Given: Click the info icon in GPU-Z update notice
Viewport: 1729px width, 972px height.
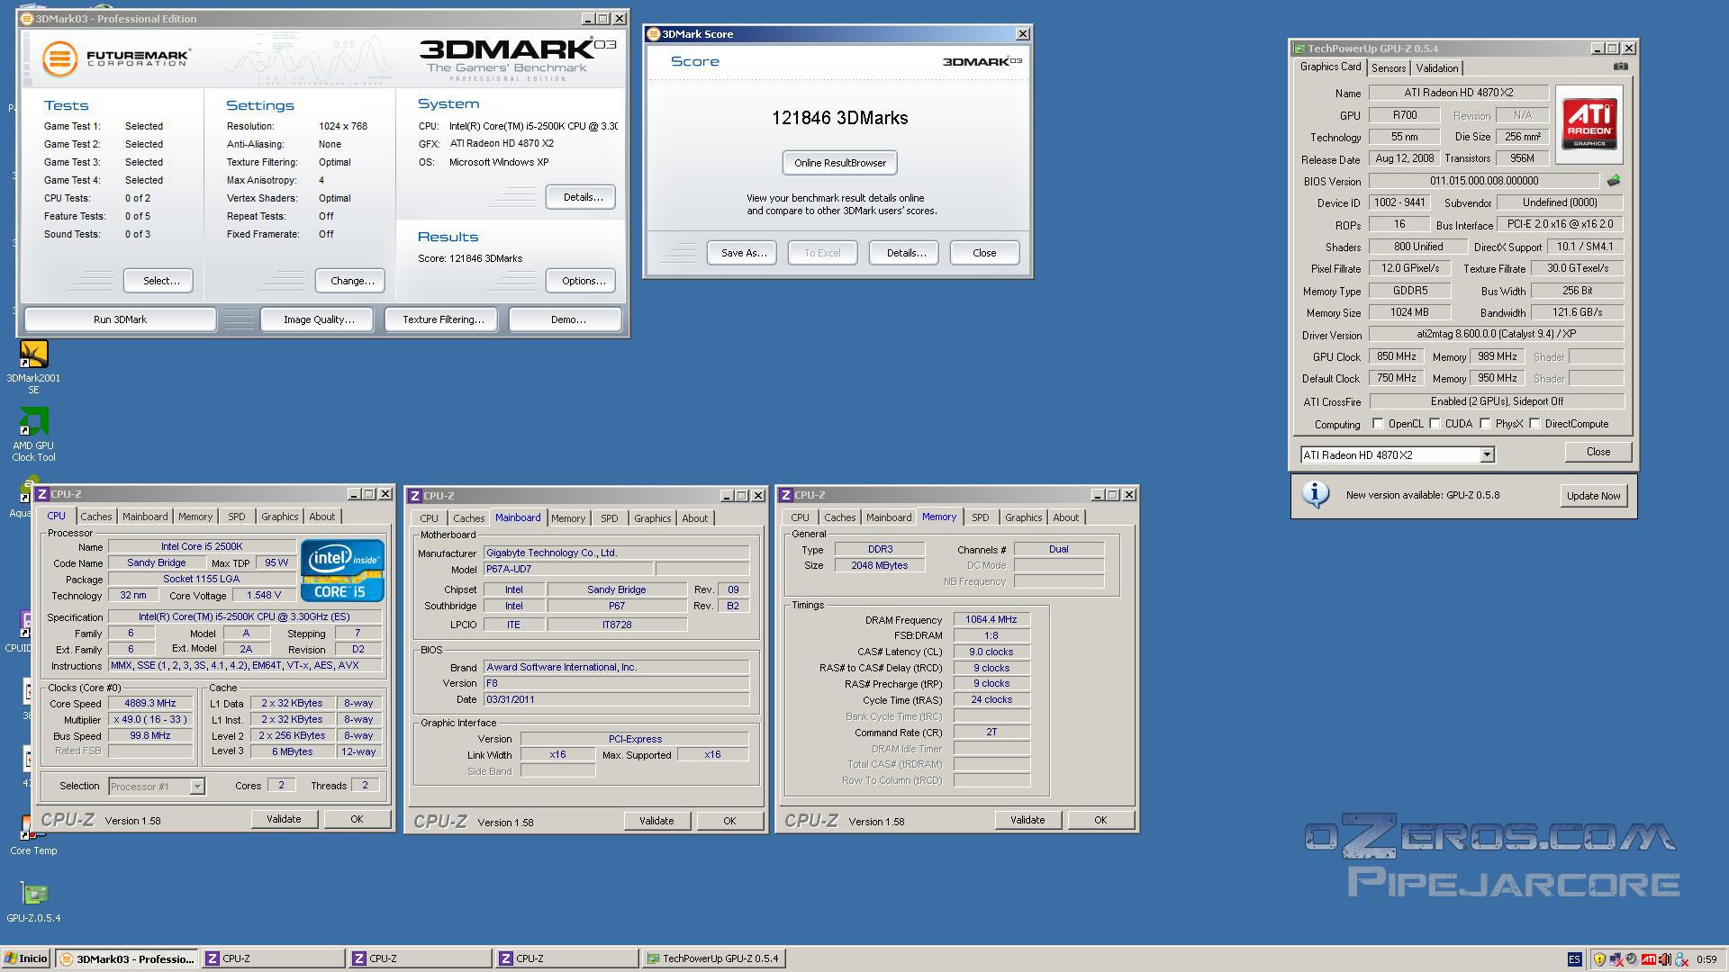Looking at the screenshot, I should click(x=1316, y=495).
